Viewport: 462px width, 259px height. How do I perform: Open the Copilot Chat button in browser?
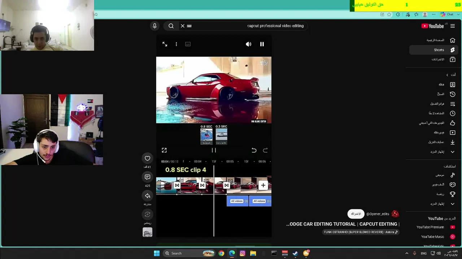point(447,14)
